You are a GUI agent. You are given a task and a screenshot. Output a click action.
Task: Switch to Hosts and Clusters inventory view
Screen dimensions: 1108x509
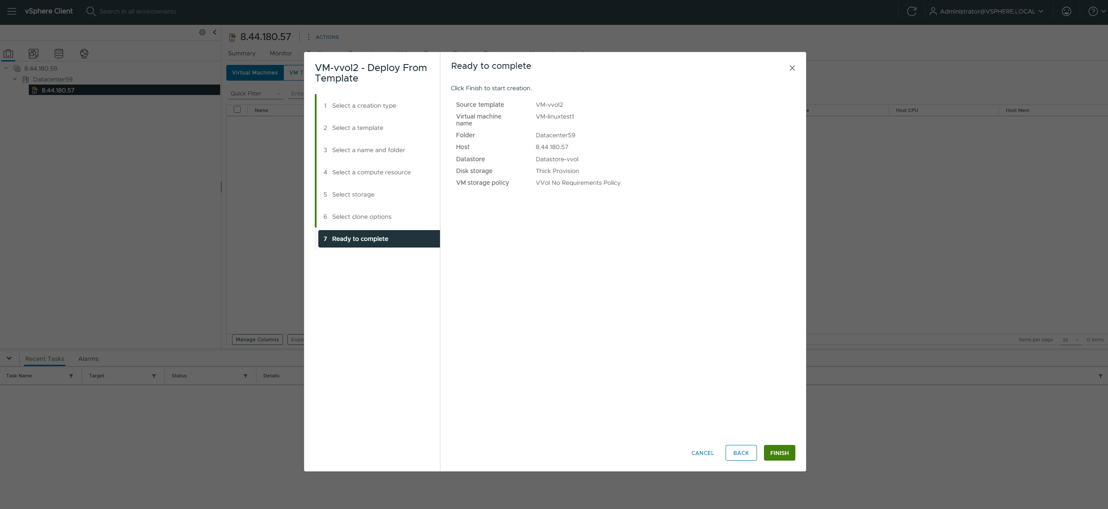8,54
